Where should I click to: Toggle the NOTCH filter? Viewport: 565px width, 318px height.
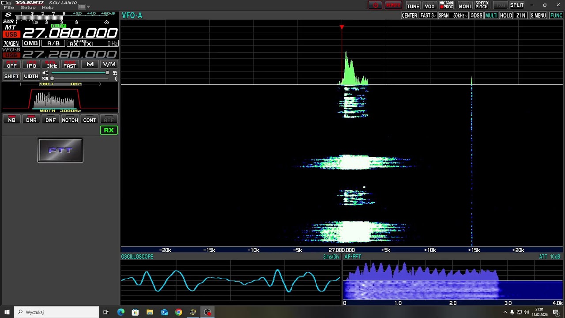pyautogui.click(x=70, y=119)
